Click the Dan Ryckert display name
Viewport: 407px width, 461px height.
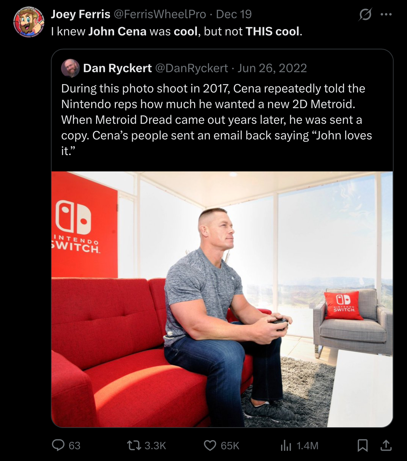117,68
